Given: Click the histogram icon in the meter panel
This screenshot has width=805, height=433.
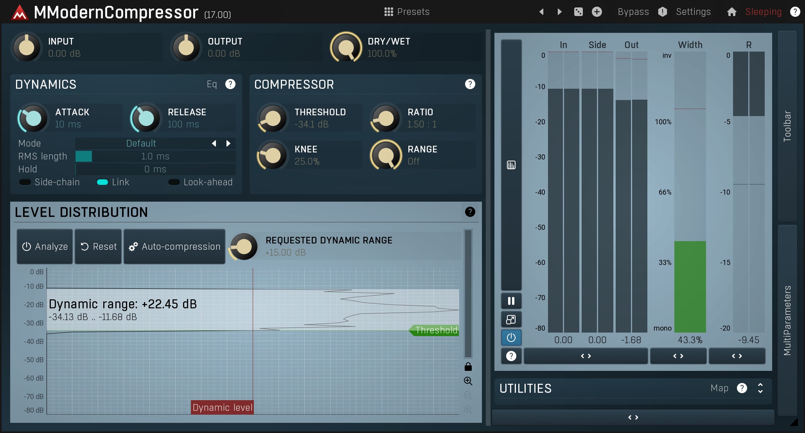Looking at the screenshot, I should tap(511, 165).
